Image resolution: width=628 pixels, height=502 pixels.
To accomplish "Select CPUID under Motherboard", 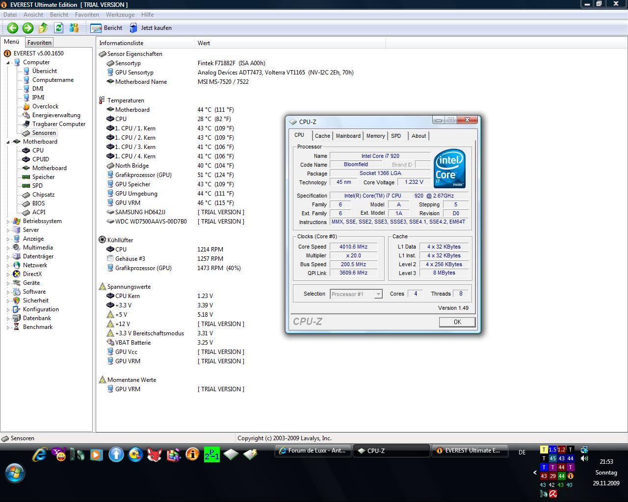I will click(40, 159).
